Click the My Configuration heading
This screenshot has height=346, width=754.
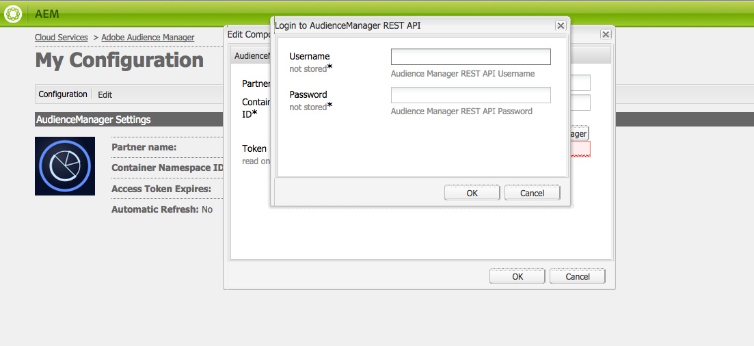click(x=119, y=60)
